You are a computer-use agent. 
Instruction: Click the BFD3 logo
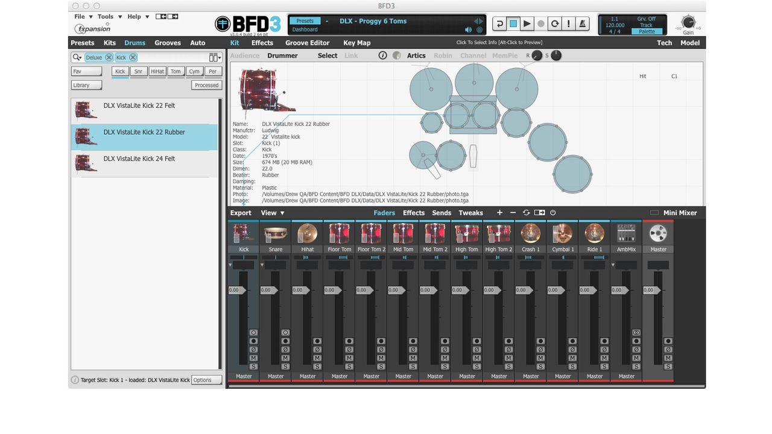tap(248, 24)
